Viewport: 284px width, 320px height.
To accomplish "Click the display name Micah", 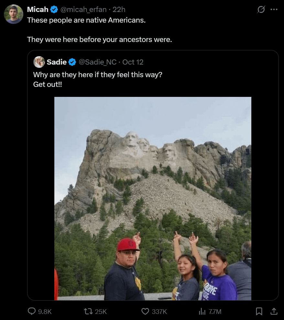I will 38,10.
